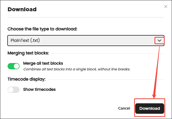Click the "Merge all text blocks" label
The height and width of the screenshot is (119, 172).
(43, 63)
